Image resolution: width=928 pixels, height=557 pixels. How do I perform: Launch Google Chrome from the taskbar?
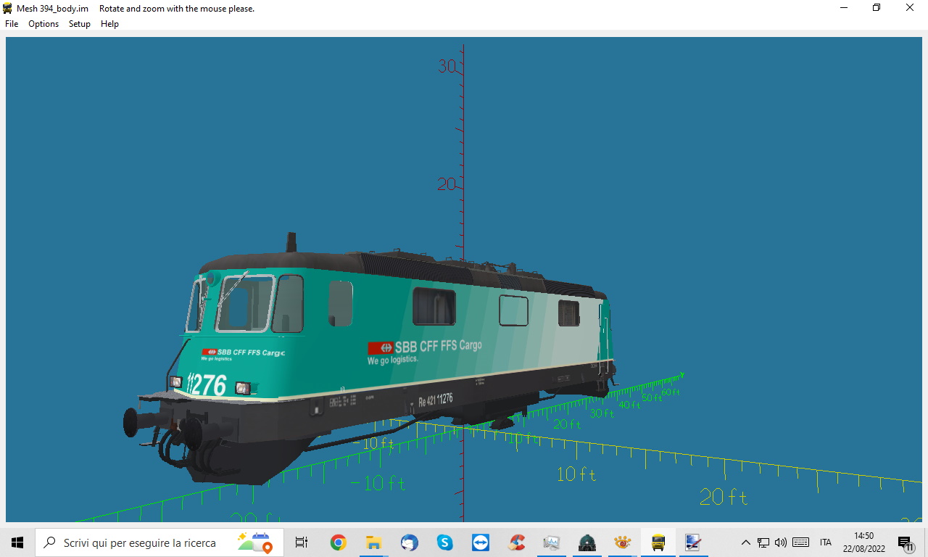coord(338,542)
